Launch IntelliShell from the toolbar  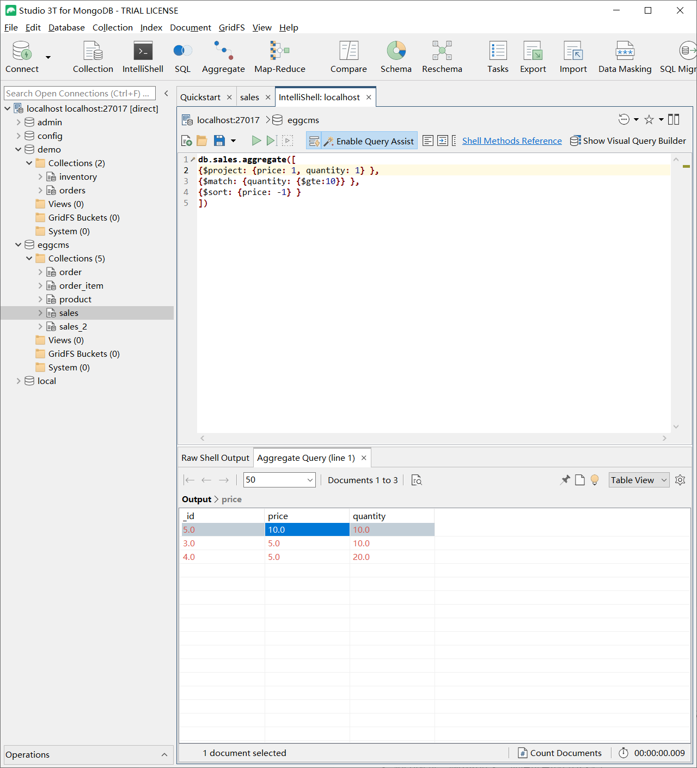coord(143,57)
